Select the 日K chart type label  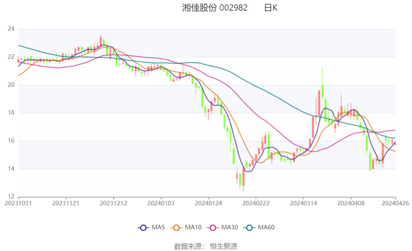(x=271, y=8)
